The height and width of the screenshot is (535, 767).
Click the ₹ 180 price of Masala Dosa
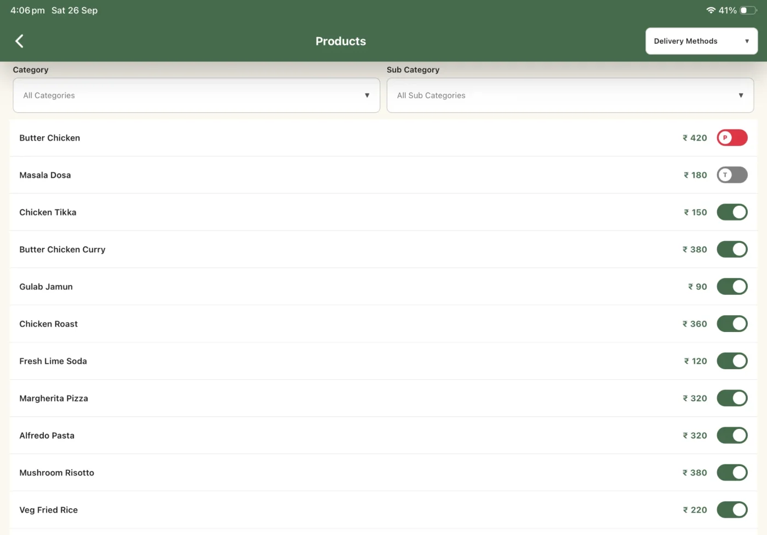[x=695, y=175]
